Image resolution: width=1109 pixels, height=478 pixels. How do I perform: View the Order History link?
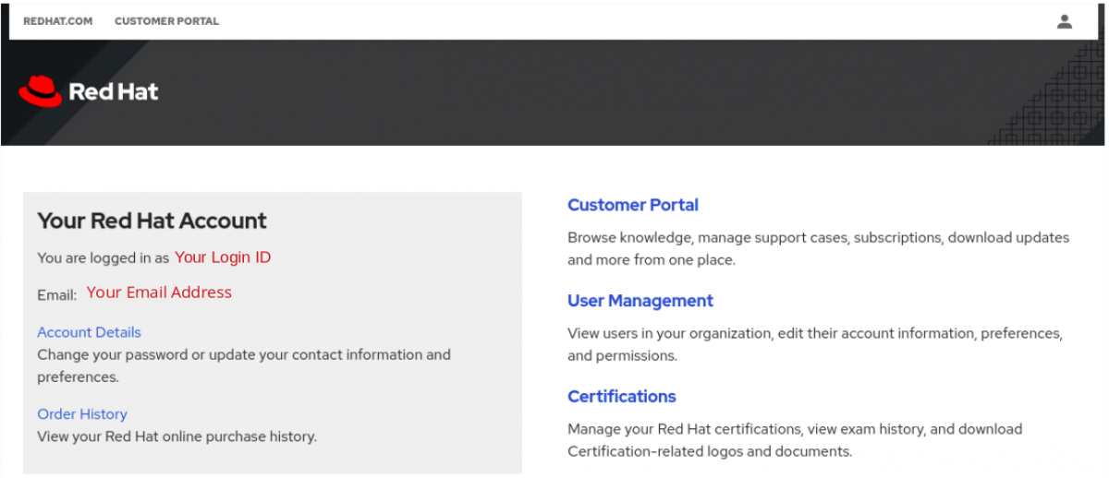(82, 414)
